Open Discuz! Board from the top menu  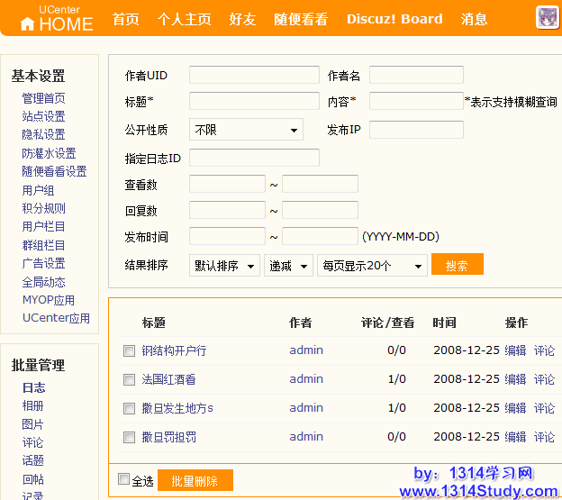pyautogui.click(x=394, y=19)
